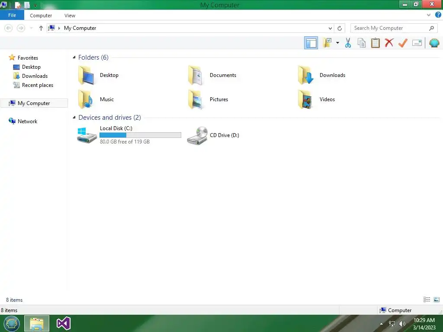Click the Copy pages icon

(x=362, y=43)
